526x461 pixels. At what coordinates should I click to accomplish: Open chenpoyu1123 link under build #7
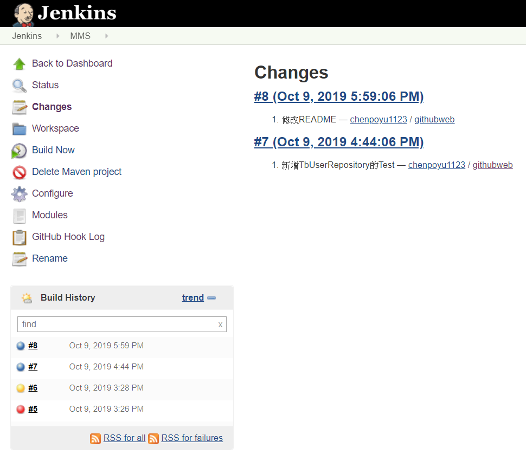437,165
